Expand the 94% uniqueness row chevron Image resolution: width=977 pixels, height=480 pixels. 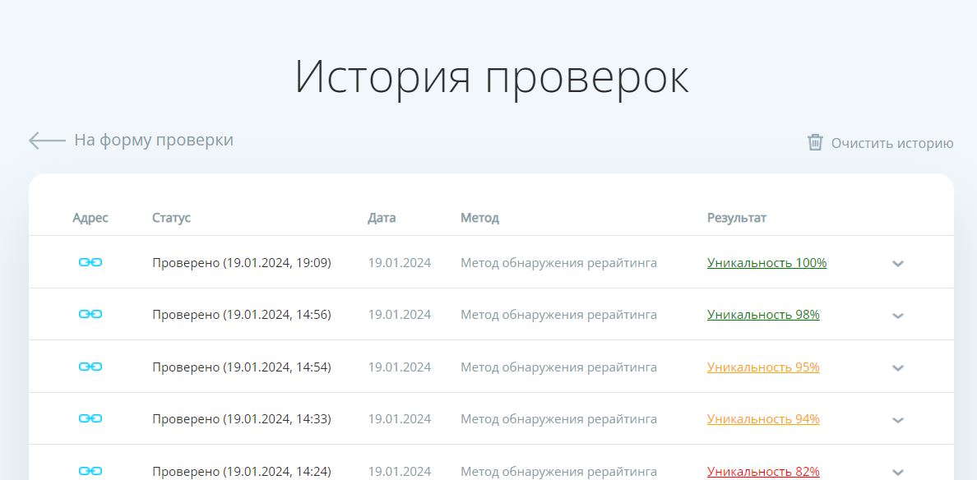pyautogui.click(x=898, y=420)
